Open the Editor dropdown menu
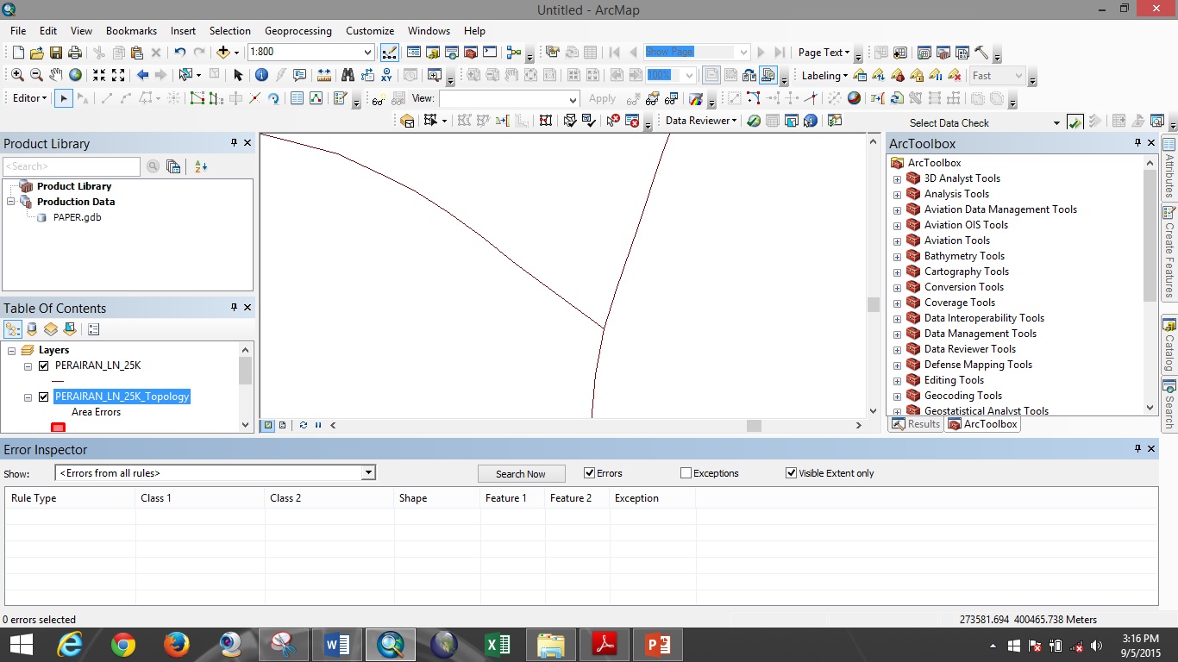This screenshot has height=662, width=1178. [30, 98]
